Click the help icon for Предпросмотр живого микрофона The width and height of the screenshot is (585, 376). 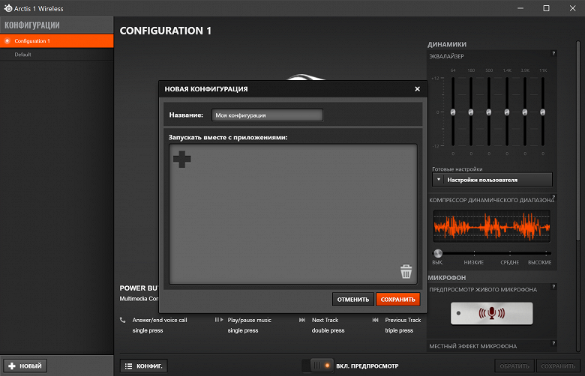[x=553, y=287]
